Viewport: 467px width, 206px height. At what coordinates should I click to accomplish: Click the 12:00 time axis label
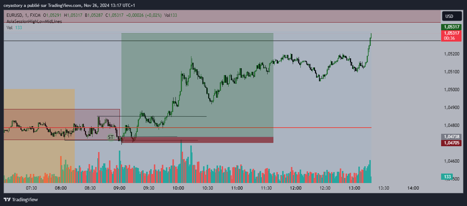(296, 188)
